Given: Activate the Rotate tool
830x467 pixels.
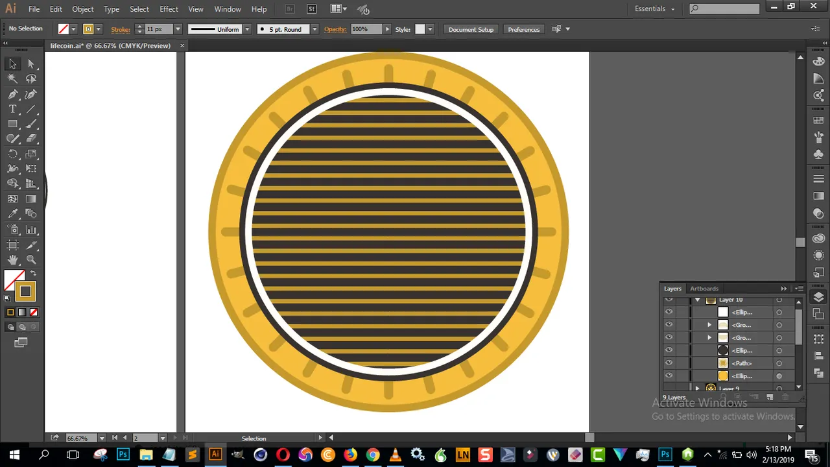Looking at the screenshot, I should (12, 154).
